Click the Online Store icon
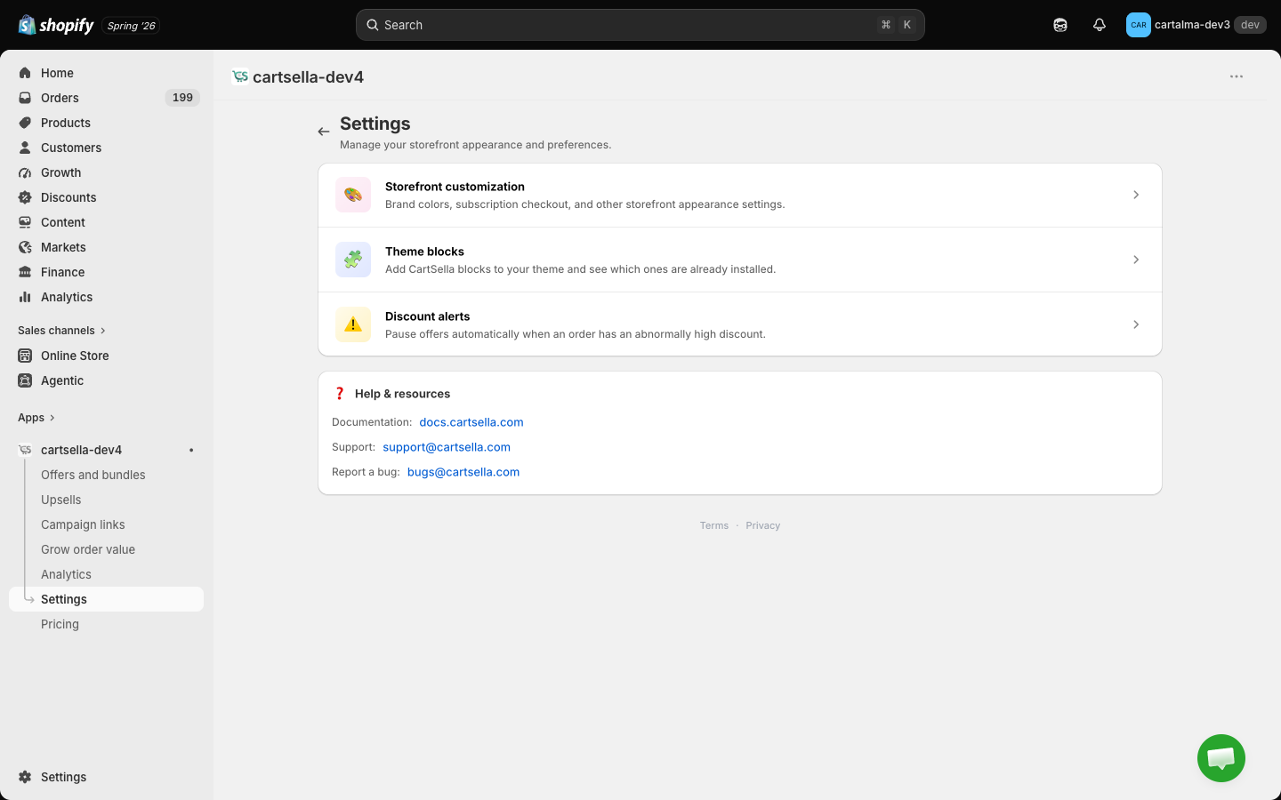The width and height of the screenshot is (1281, 800). pos(25,356)
